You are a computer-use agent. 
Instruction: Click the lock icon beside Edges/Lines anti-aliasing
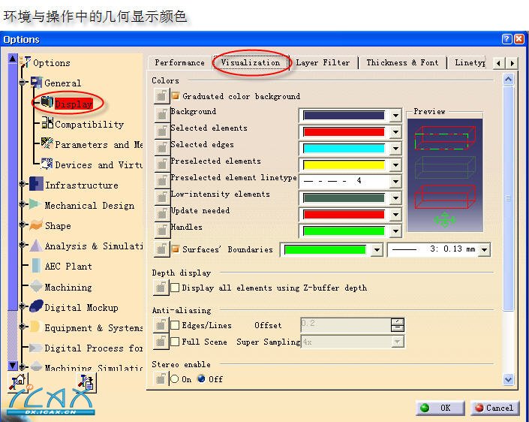click(161, 325)
